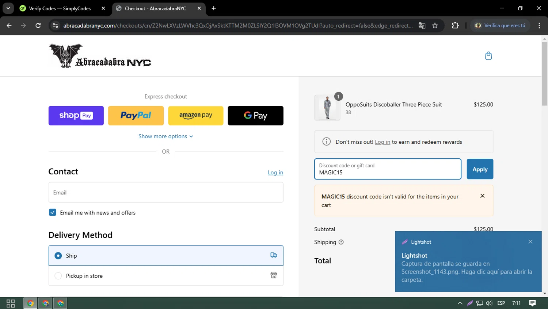Click browser forward arrow

click(23, 26)
